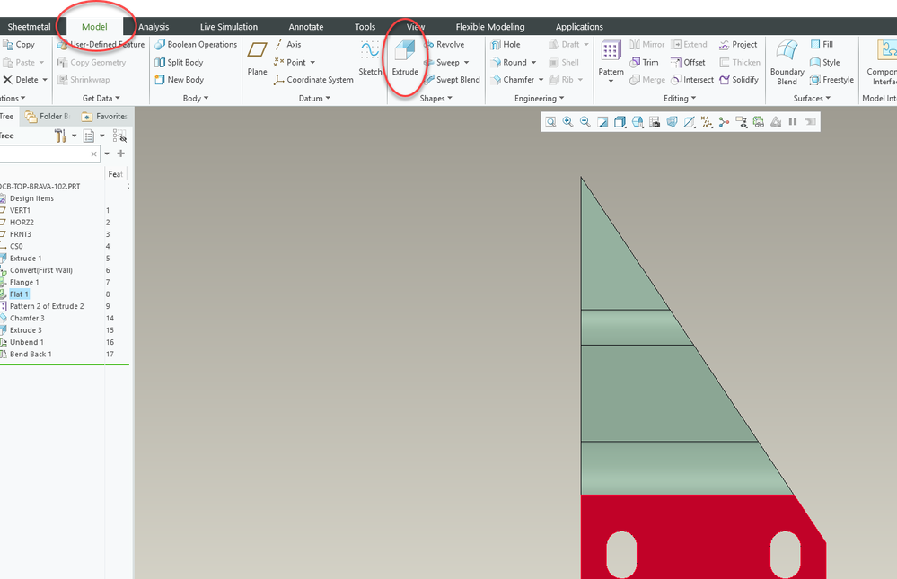Select Bend Back 1 feature
The height and width of the screenshot is (579, 897).
pyautogui.click(x=31, y=355)
